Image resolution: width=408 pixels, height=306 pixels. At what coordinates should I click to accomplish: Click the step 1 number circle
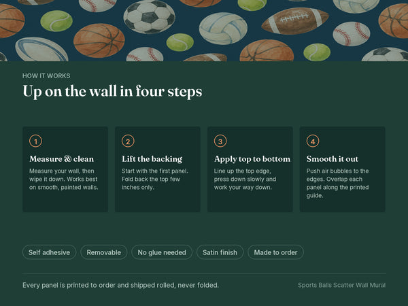[x=35, y=141]
